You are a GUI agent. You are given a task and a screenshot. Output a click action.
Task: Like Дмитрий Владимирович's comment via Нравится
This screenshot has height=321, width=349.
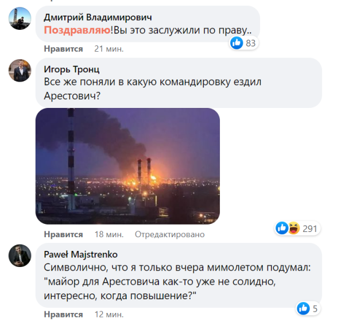(63, 49)
